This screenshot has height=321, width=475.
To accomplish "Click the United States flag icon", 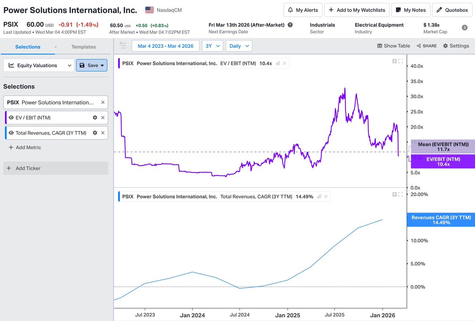I will 150,10.
